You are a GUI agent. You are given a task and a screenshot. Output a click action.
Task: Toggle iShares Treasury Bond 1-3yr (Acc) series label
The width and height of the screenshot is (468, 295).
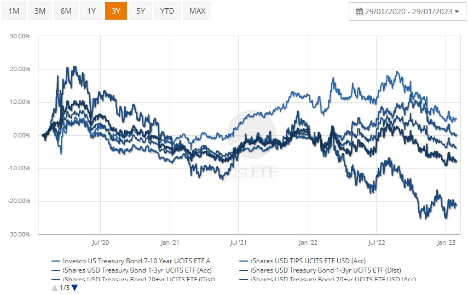click(137, 270)
